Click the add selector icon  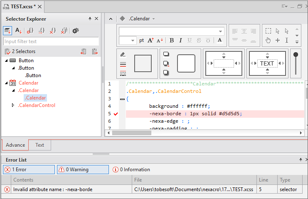pos(30,31)
